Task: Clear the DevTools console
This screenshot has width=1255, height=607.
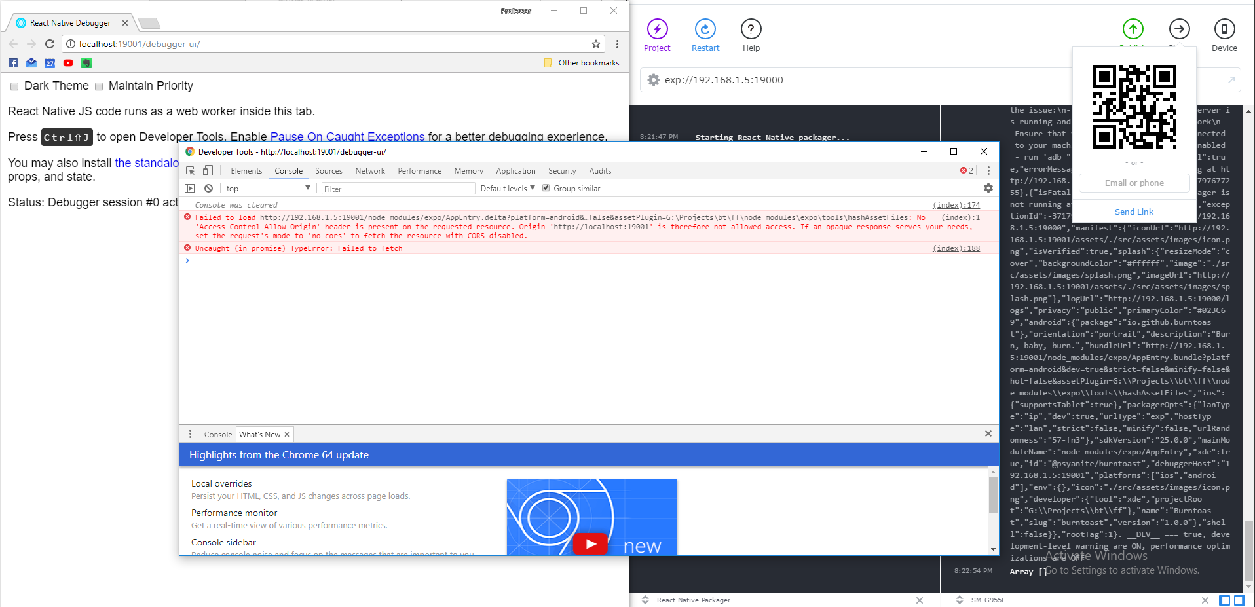Action: pos(208,188)
